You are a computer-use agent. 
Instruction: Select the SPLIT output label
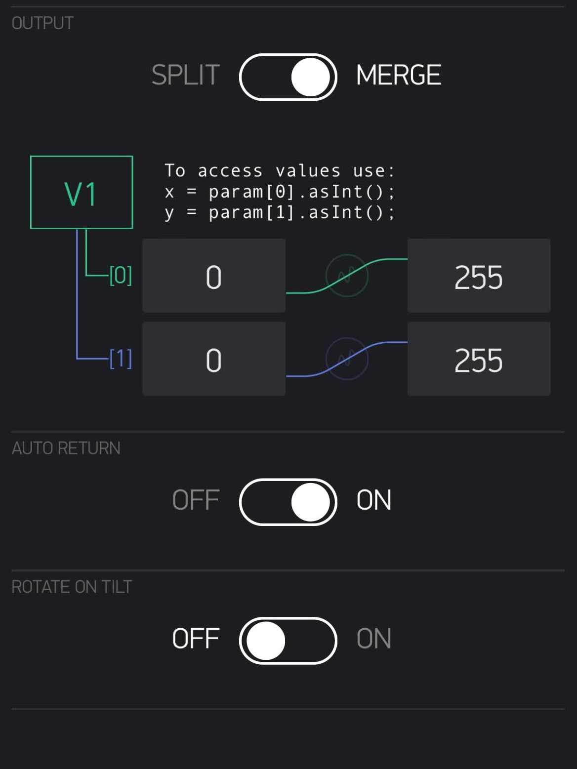185,76
